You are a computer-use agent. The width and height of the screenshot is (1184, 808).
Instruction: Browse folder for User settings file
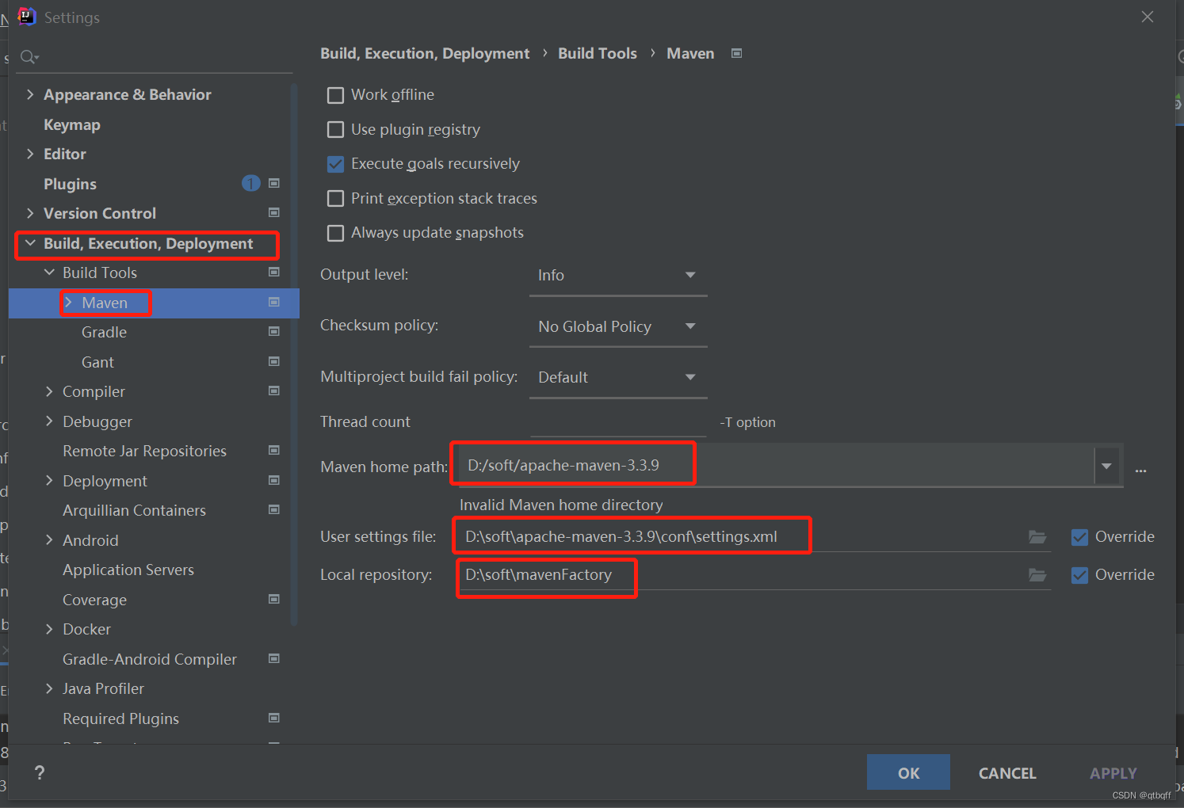pyautogui.click(x=1037, y=537)
